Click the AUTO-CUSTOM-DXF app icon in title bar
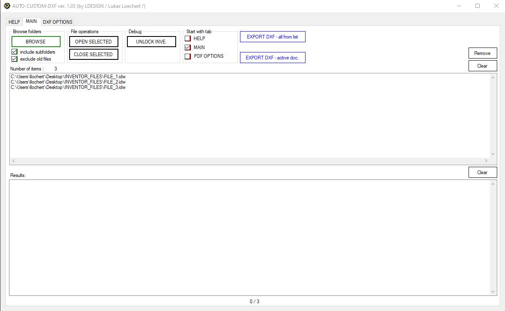 coord(7,6)
